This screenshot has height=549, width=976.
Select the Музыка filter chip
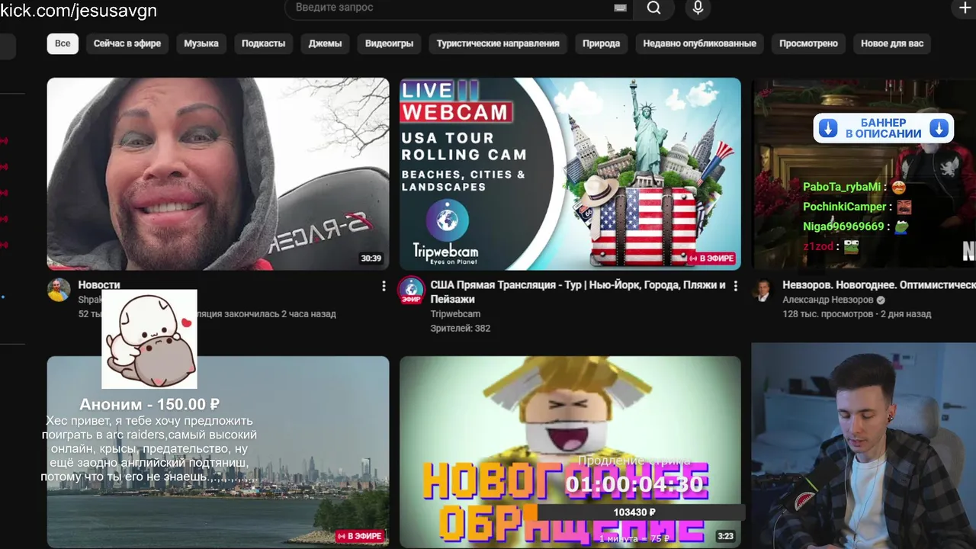201,43
